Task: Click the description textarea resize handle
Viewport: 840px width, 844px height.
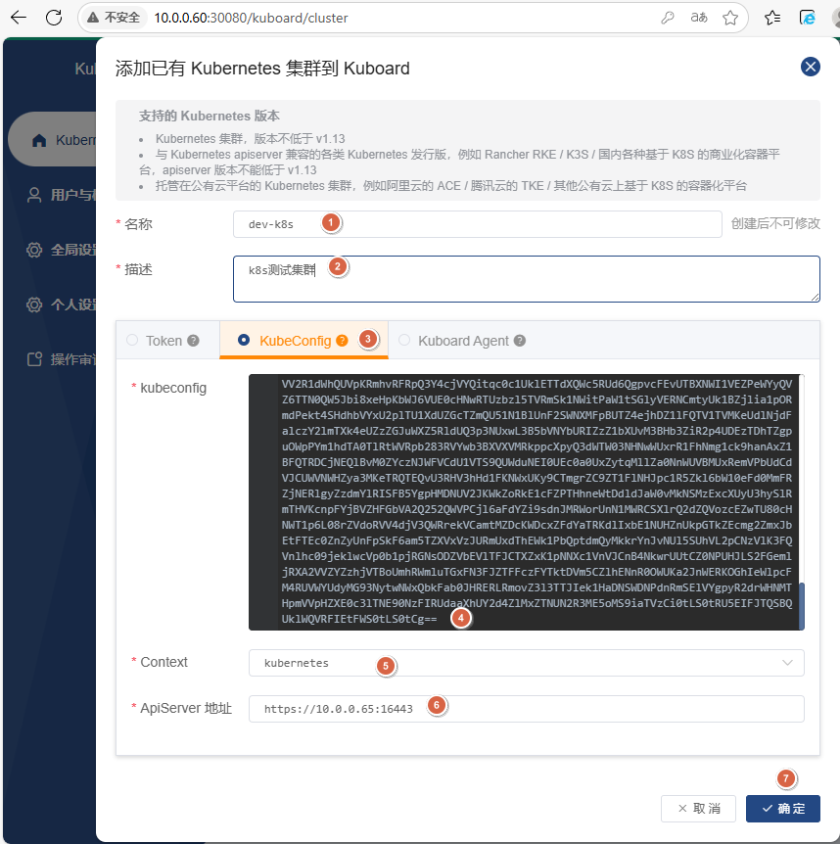Action: pyautogui.click(x=815, y=297)
